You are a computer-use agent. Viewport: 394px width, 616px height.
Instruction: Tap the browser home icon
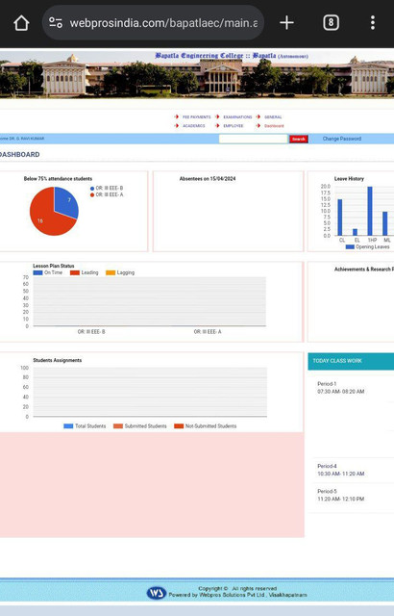21,23
